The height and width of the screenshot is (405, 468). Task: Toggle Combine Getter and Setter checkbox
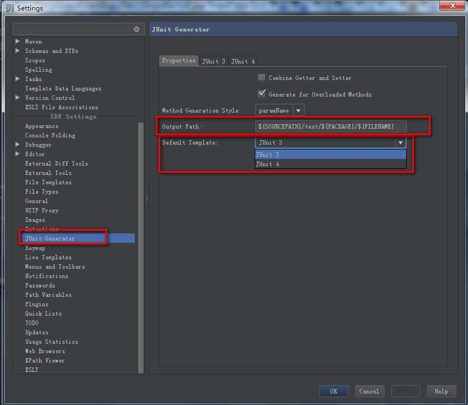tap(261, 77)
